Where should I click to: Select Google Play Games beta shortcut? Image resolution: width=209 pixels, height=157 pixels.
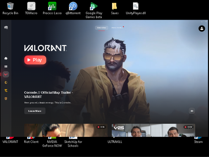pyautogui.click(x=94, y=10)
